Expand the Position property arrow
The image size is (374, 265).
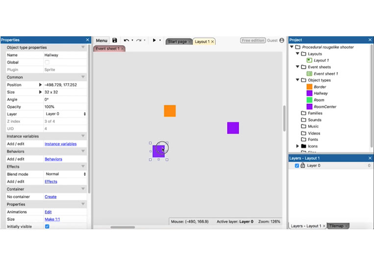(x=40, y=85)
